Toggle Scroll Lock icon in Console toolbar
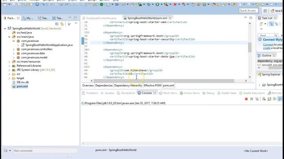 click(x=269, y=99)
